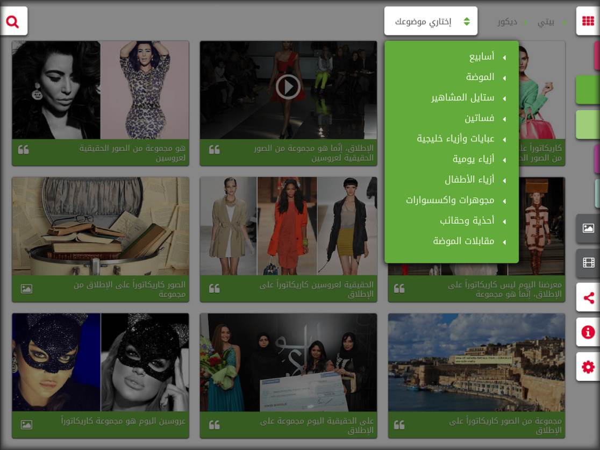Play the runway video thumbnail
The height and width of the screenshot is (450, 600).
(x=288, y=87)
